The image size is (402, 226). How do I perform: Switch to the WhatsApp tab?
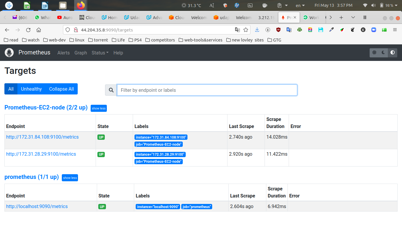pos(42,18)
